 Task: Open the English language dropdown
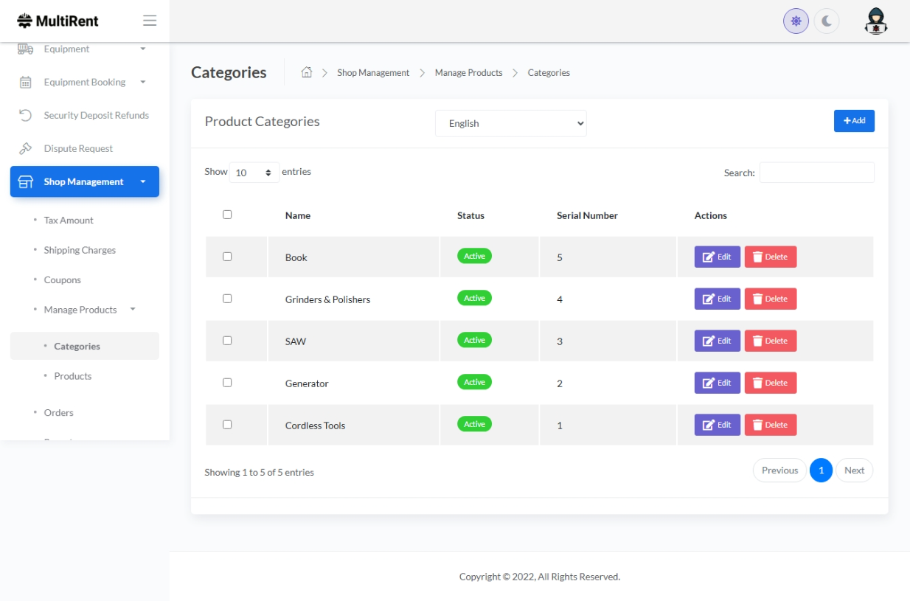510,124
